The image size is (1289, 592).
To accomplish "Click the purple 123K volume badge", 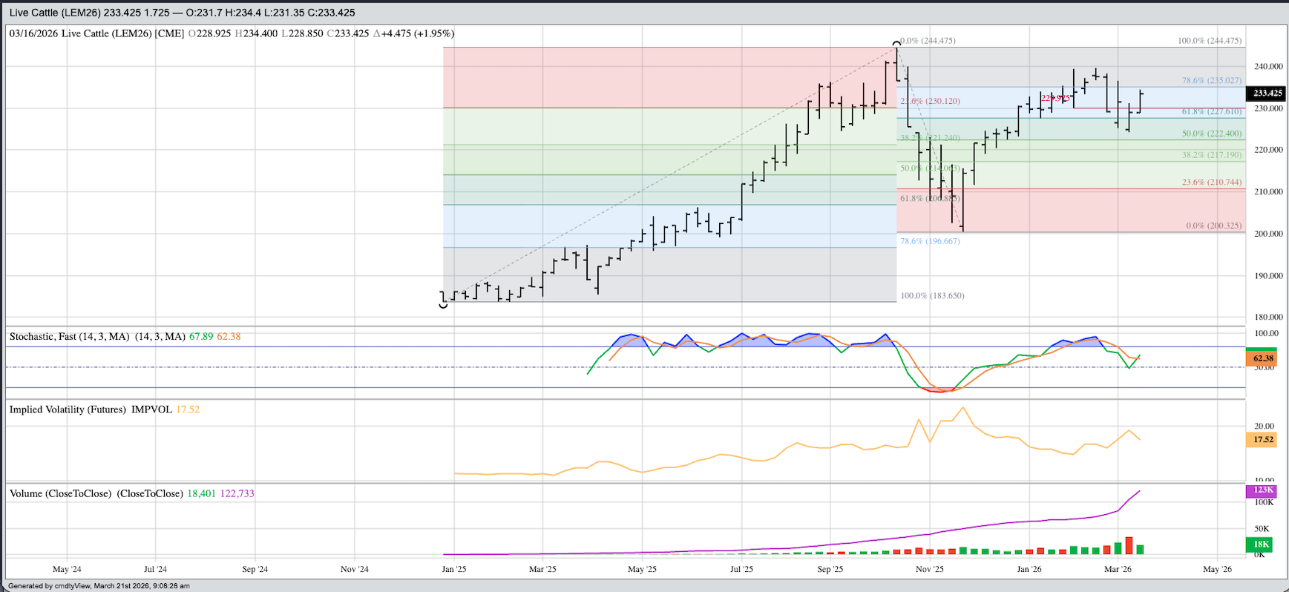I will [x=1263, y=490].
